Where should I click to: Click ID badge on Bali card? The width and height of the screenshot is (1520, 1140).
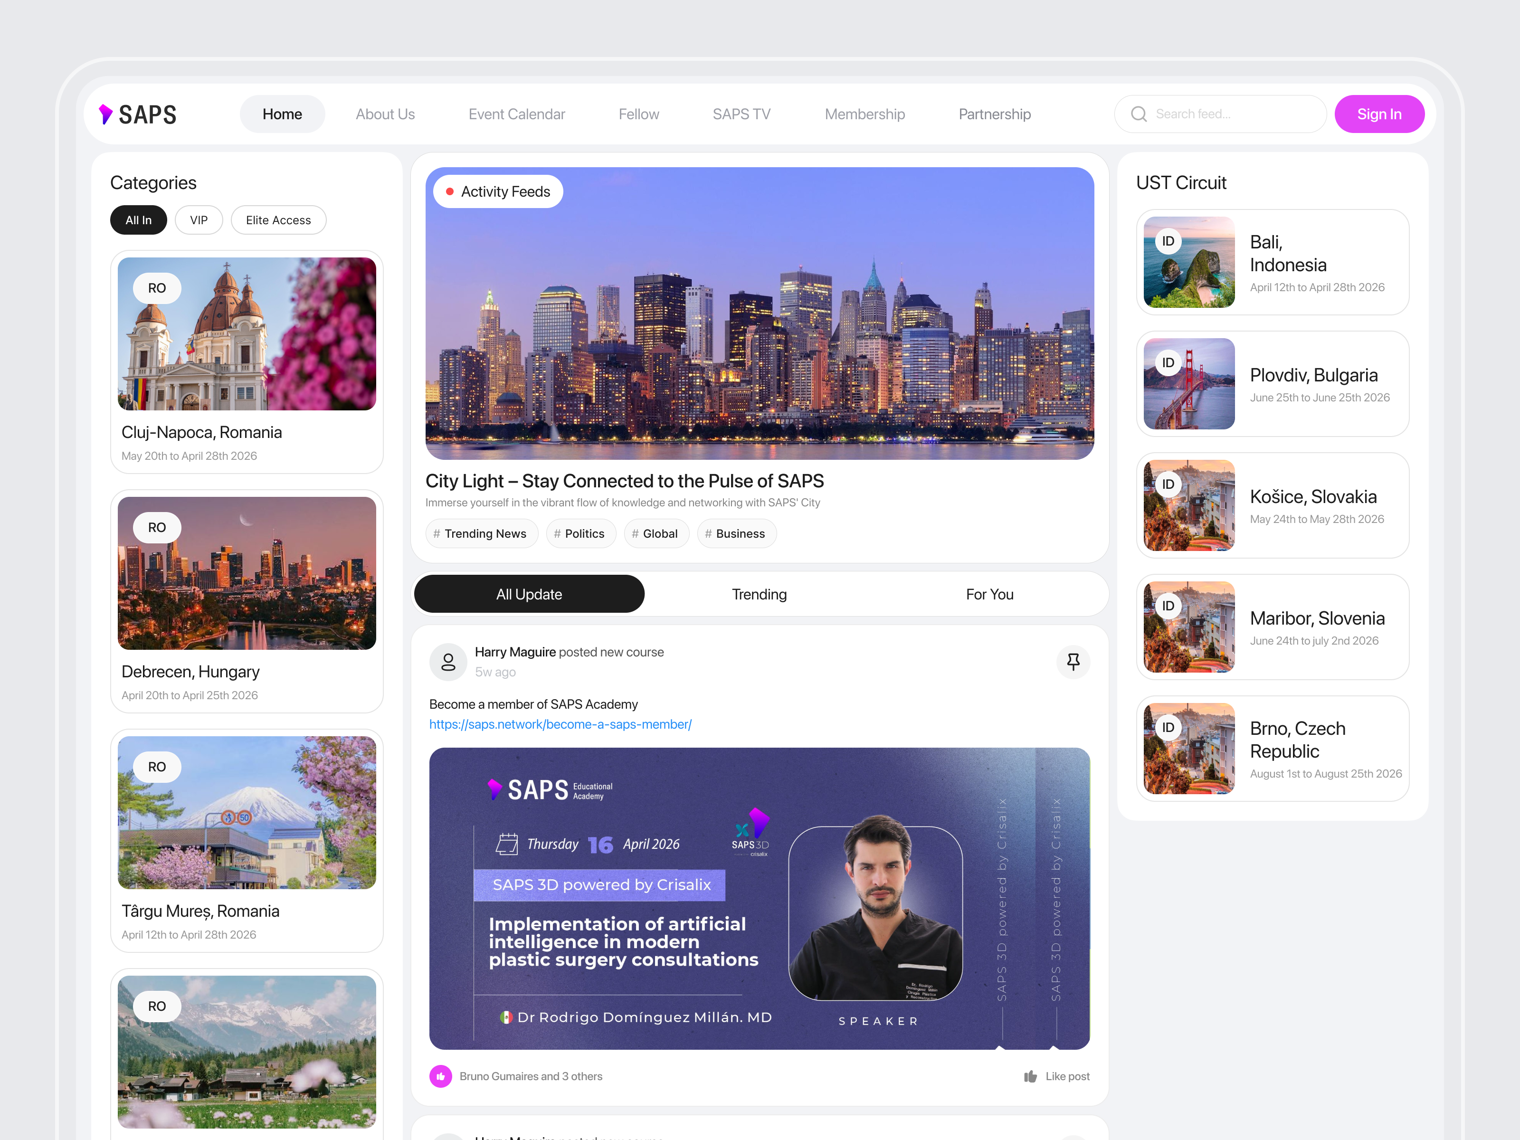pos(1168,241)
